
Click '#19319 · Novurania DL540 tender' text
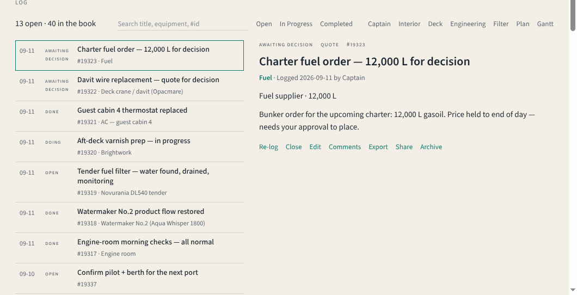click(x=122, y=193)
